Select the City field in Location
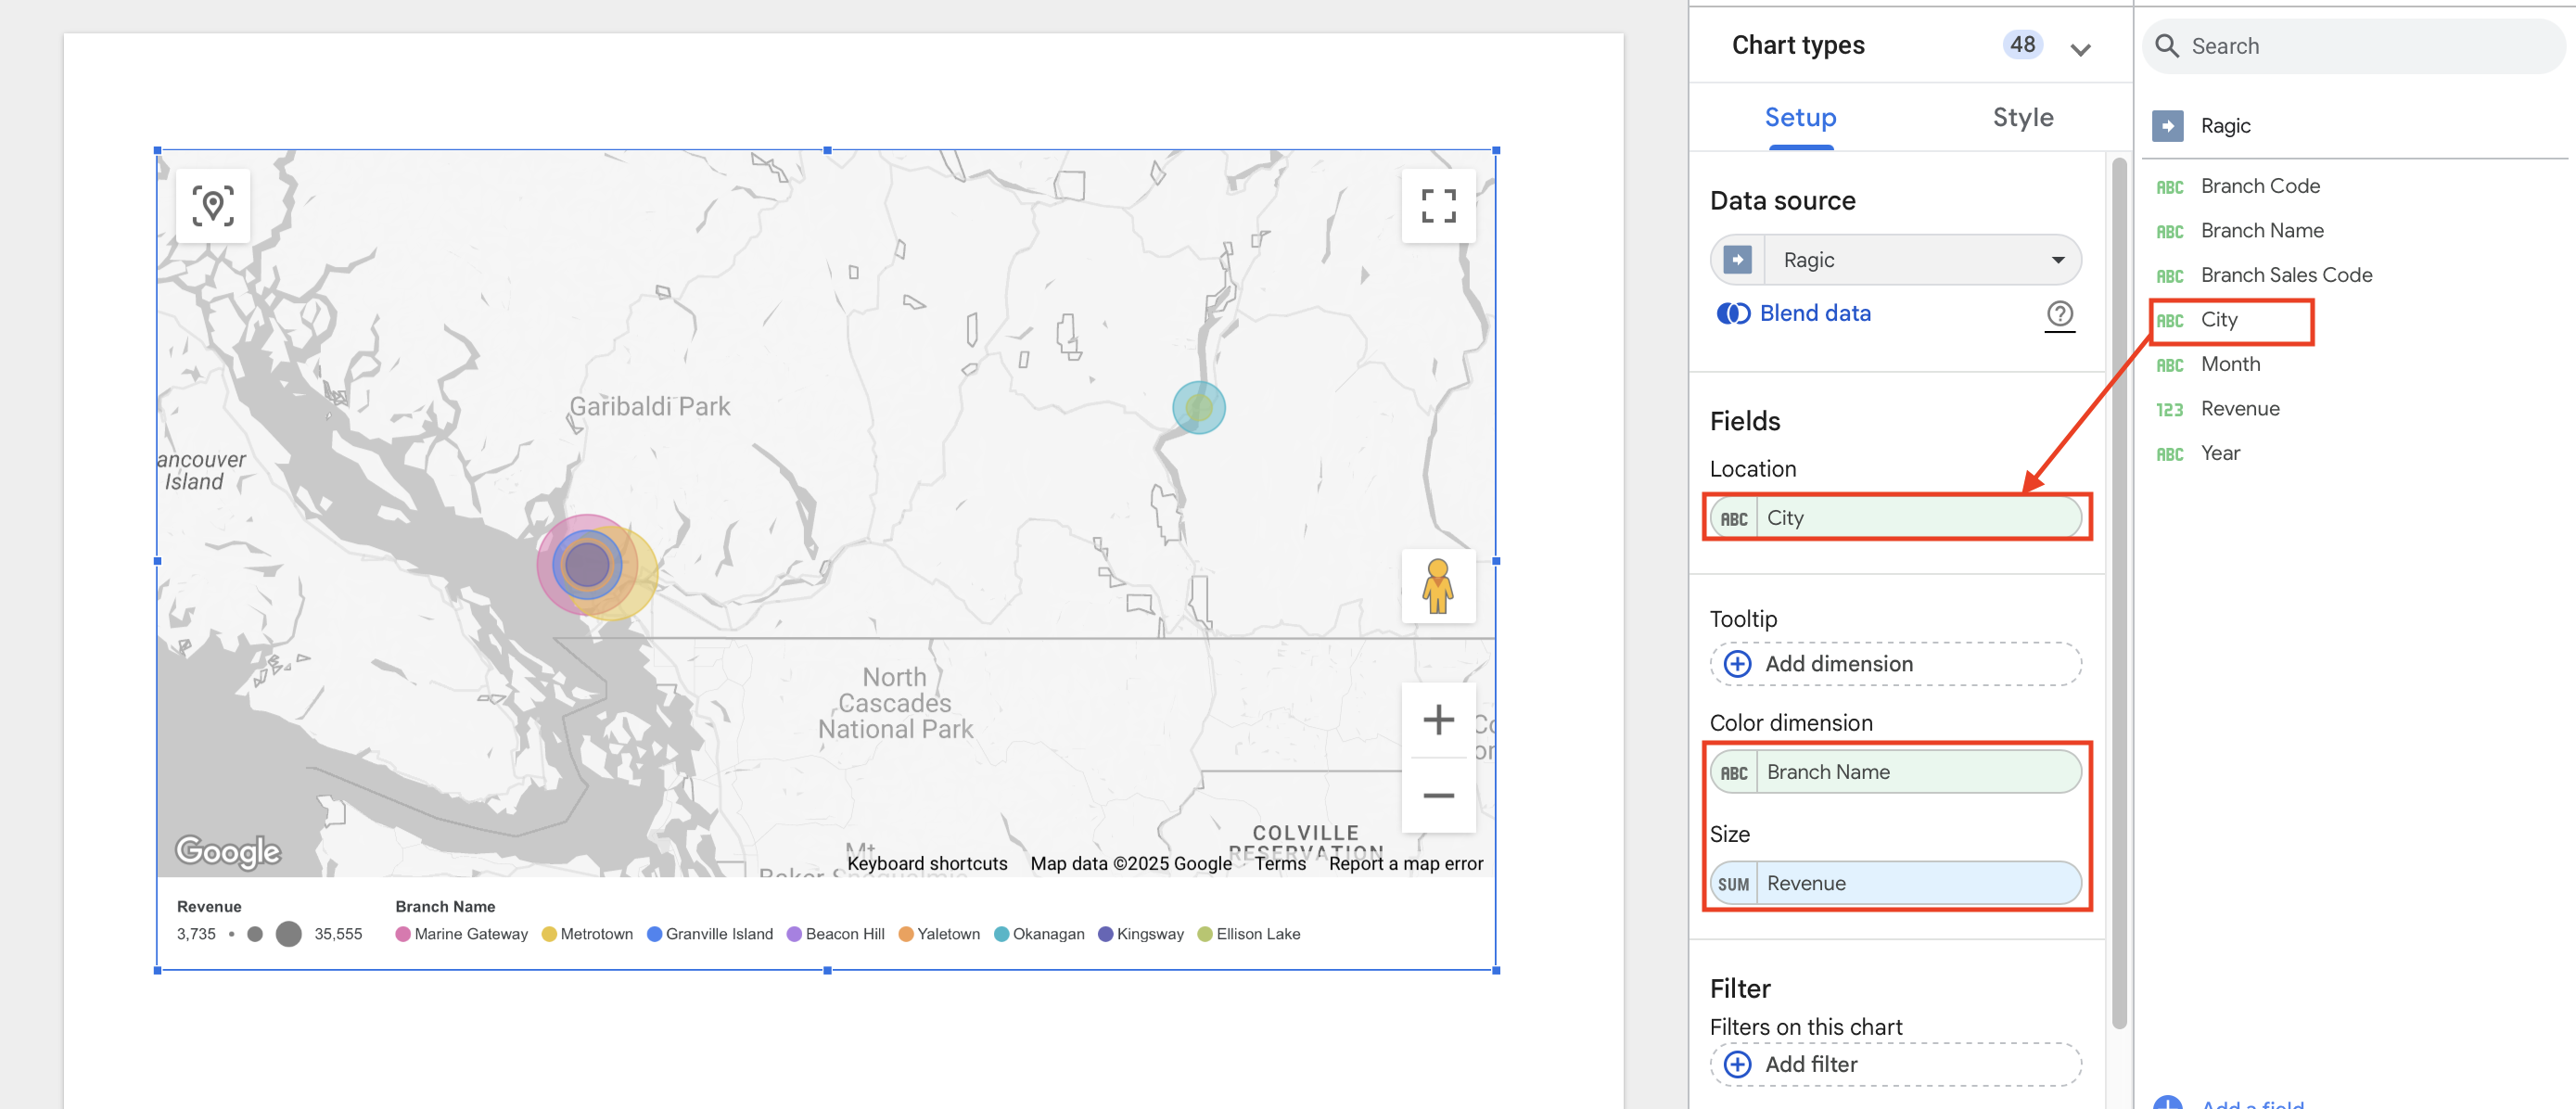 tap(1895, 519)
